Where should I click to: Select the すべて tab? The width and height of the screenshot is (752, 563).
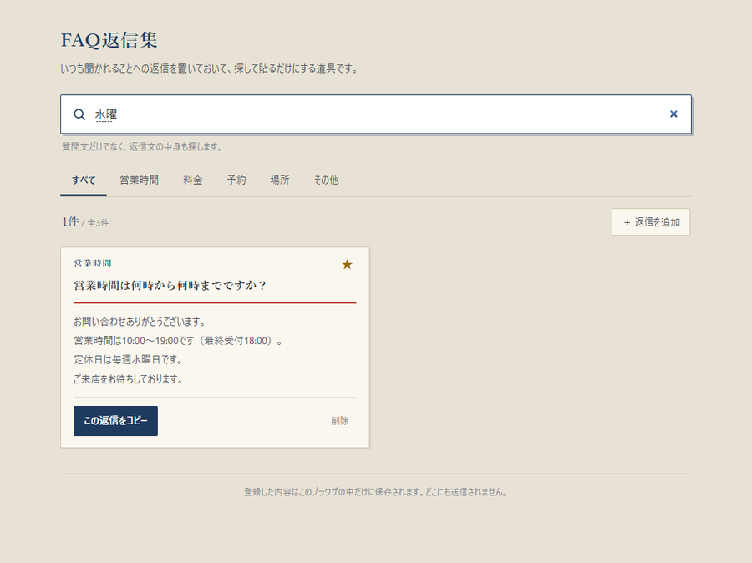[84, 180]
